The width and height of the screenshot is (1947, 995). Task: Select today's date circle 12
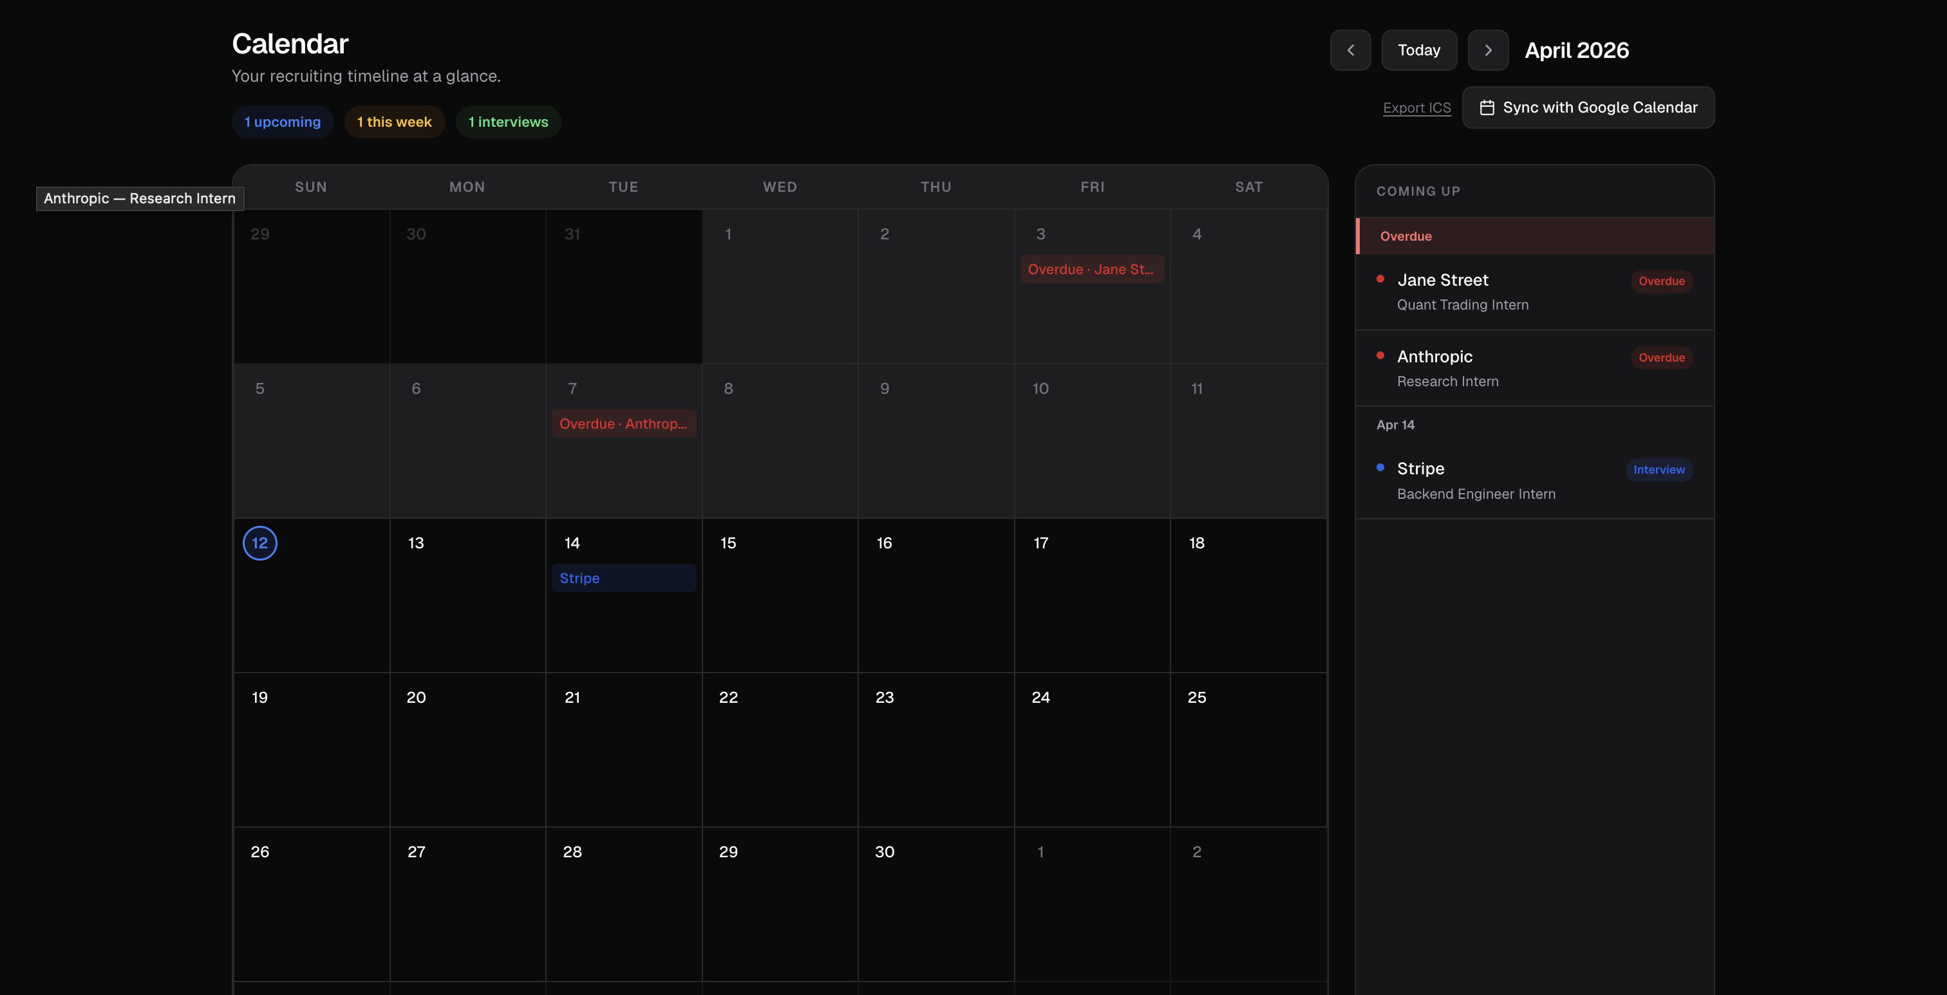259,543
